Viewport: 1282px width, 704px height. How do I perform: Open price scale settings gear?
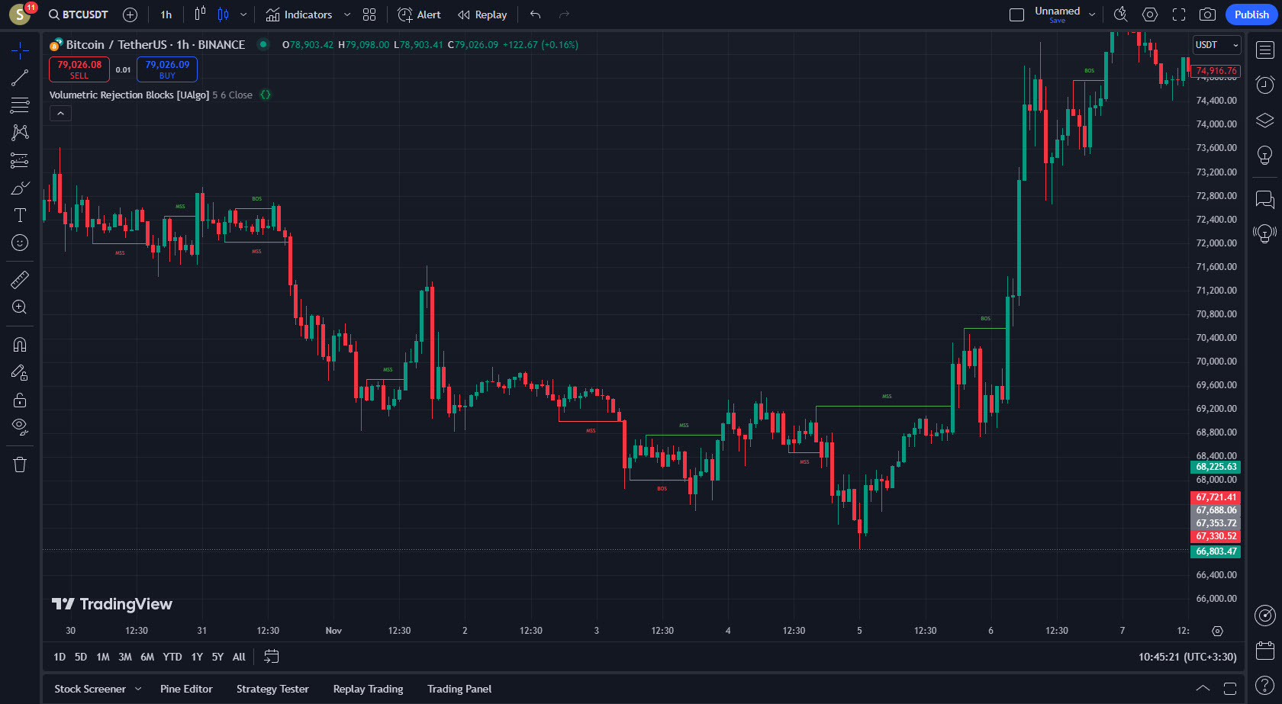coord(1217,631)
